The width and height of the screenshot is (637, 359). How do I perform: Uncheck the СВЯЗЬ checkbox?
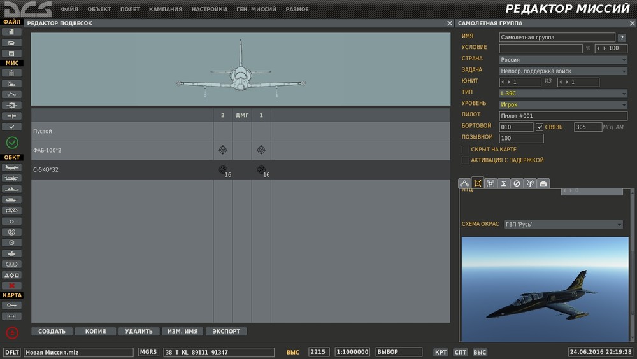[x=540, y=127]
